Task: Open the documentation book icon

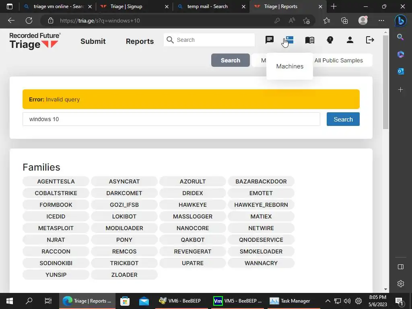Action: [x=309, y=40]
